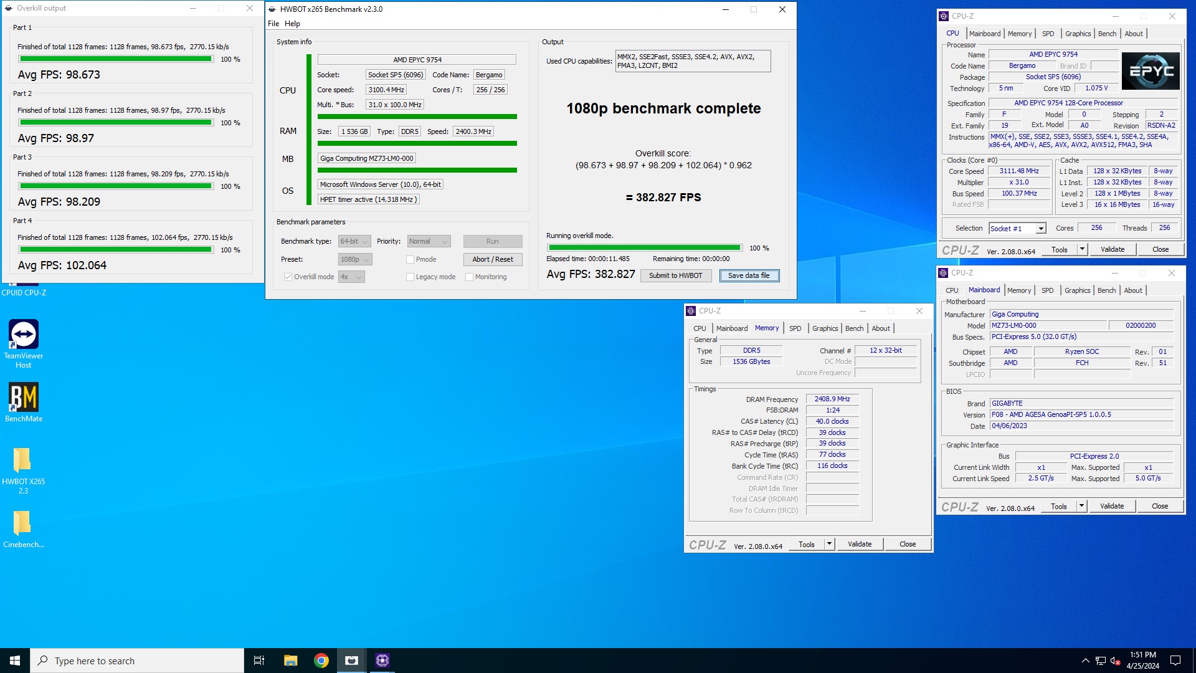Open the Priority Normal dropdown
The height and width of the screenshot is (673, 1196).
429,241
